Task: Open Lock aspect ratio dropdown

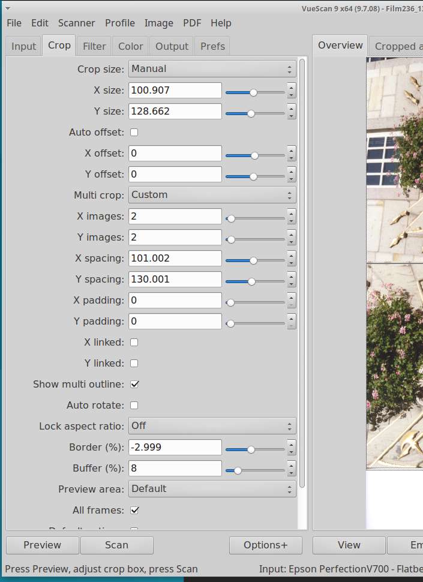Action: (x=212, y=426)
